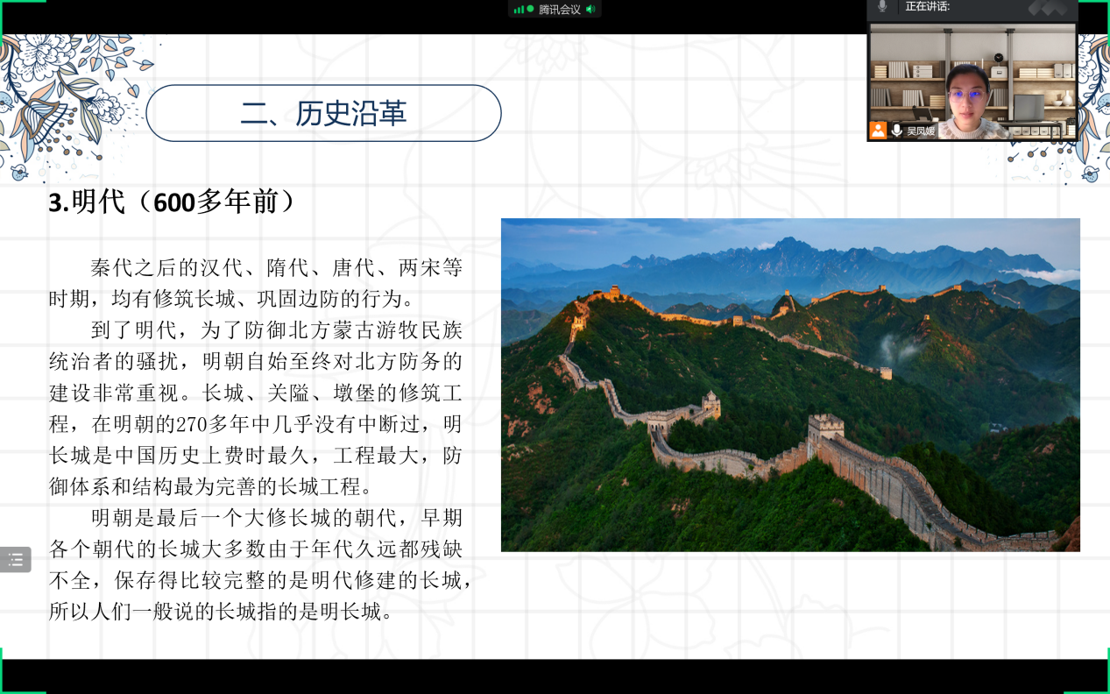Open the list panel icon on left edge

16,559
